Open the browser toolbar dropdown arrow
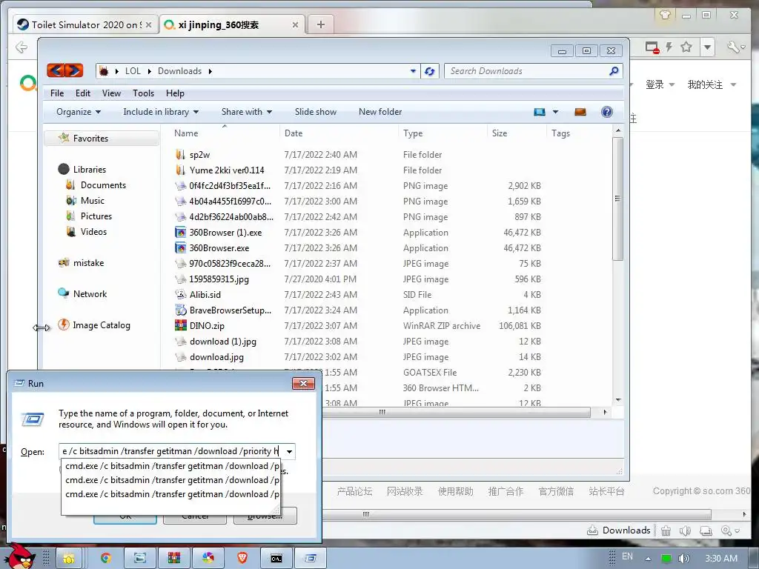Viewport: 759px width, 569px height. point(707,47)
